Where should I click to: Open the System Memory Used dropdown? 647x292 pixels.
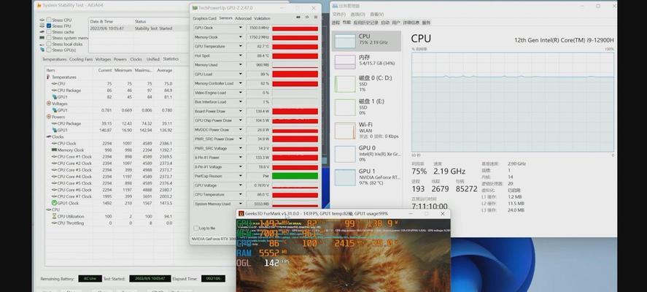point(241,204)
